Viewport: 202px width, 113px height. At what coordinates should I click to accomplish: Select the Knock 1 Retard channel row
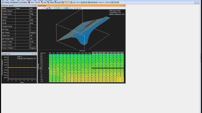[19, 48]
